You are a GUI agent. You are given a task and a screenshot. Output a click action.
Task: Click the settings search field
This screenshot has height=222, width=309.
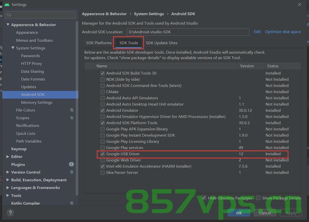40,15
